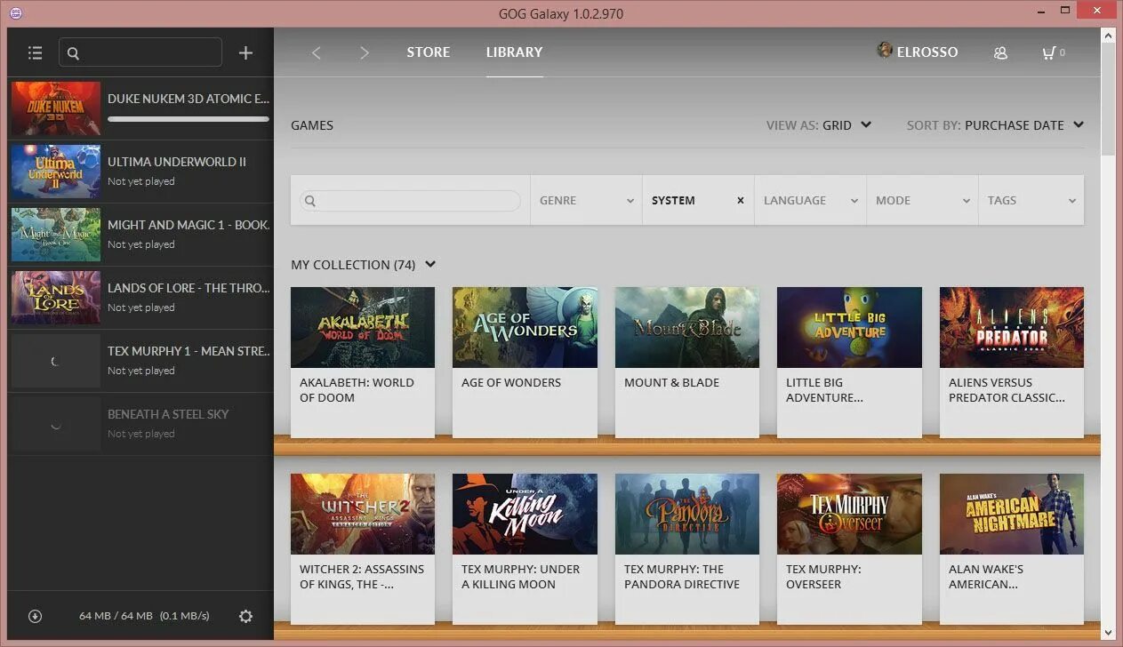Switch to the LIBRARY tab

514,52
